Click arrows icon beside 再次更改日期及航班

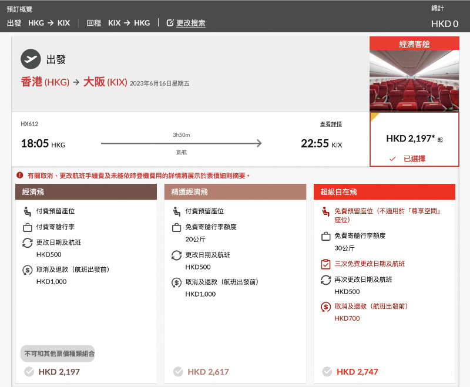point(325,280)
